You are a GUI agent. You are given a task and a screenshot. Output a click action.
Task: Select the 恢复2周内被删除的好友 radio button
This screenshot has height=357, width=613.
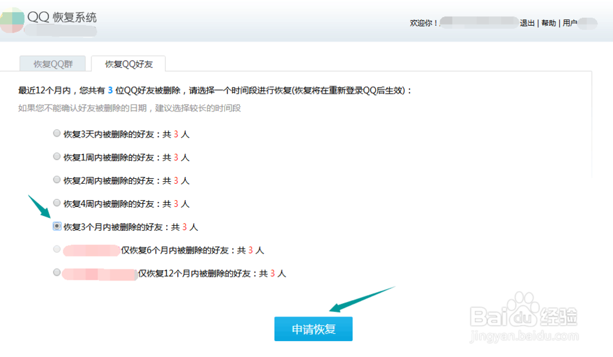click(56, 179)
